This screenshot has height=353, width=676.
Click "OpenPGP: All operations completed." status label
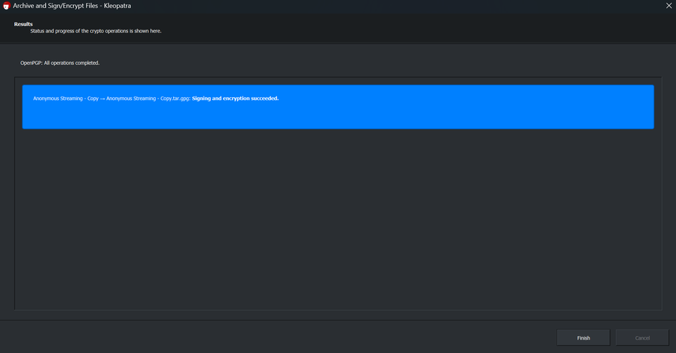pyautogui.click(x=60, y=63)
